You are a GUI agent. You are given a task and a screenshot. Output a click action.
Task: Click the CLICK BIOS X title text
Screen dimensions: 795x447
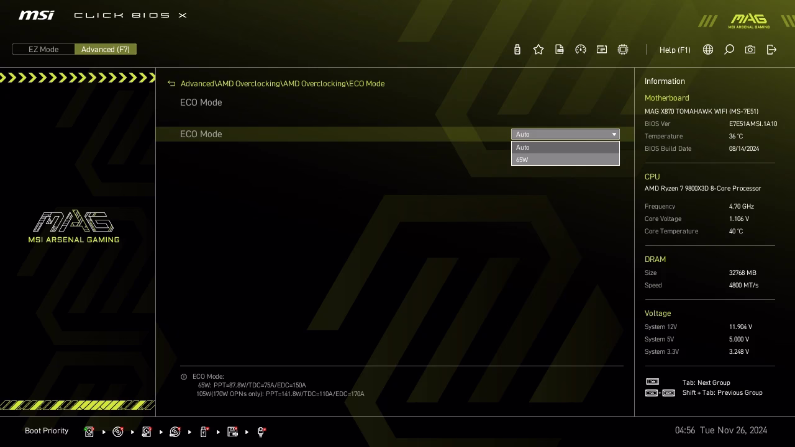130,16
